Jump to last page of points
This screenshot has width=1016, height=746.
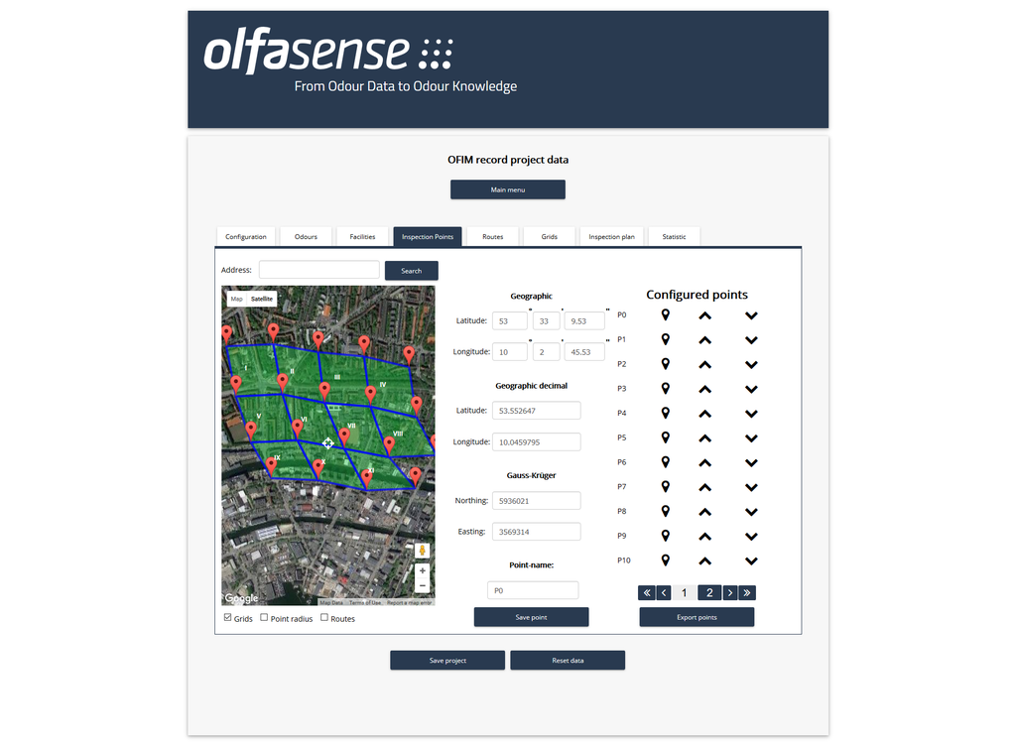coord(747,593)
